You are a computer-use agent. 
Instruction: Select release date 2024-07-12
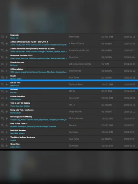129,139
